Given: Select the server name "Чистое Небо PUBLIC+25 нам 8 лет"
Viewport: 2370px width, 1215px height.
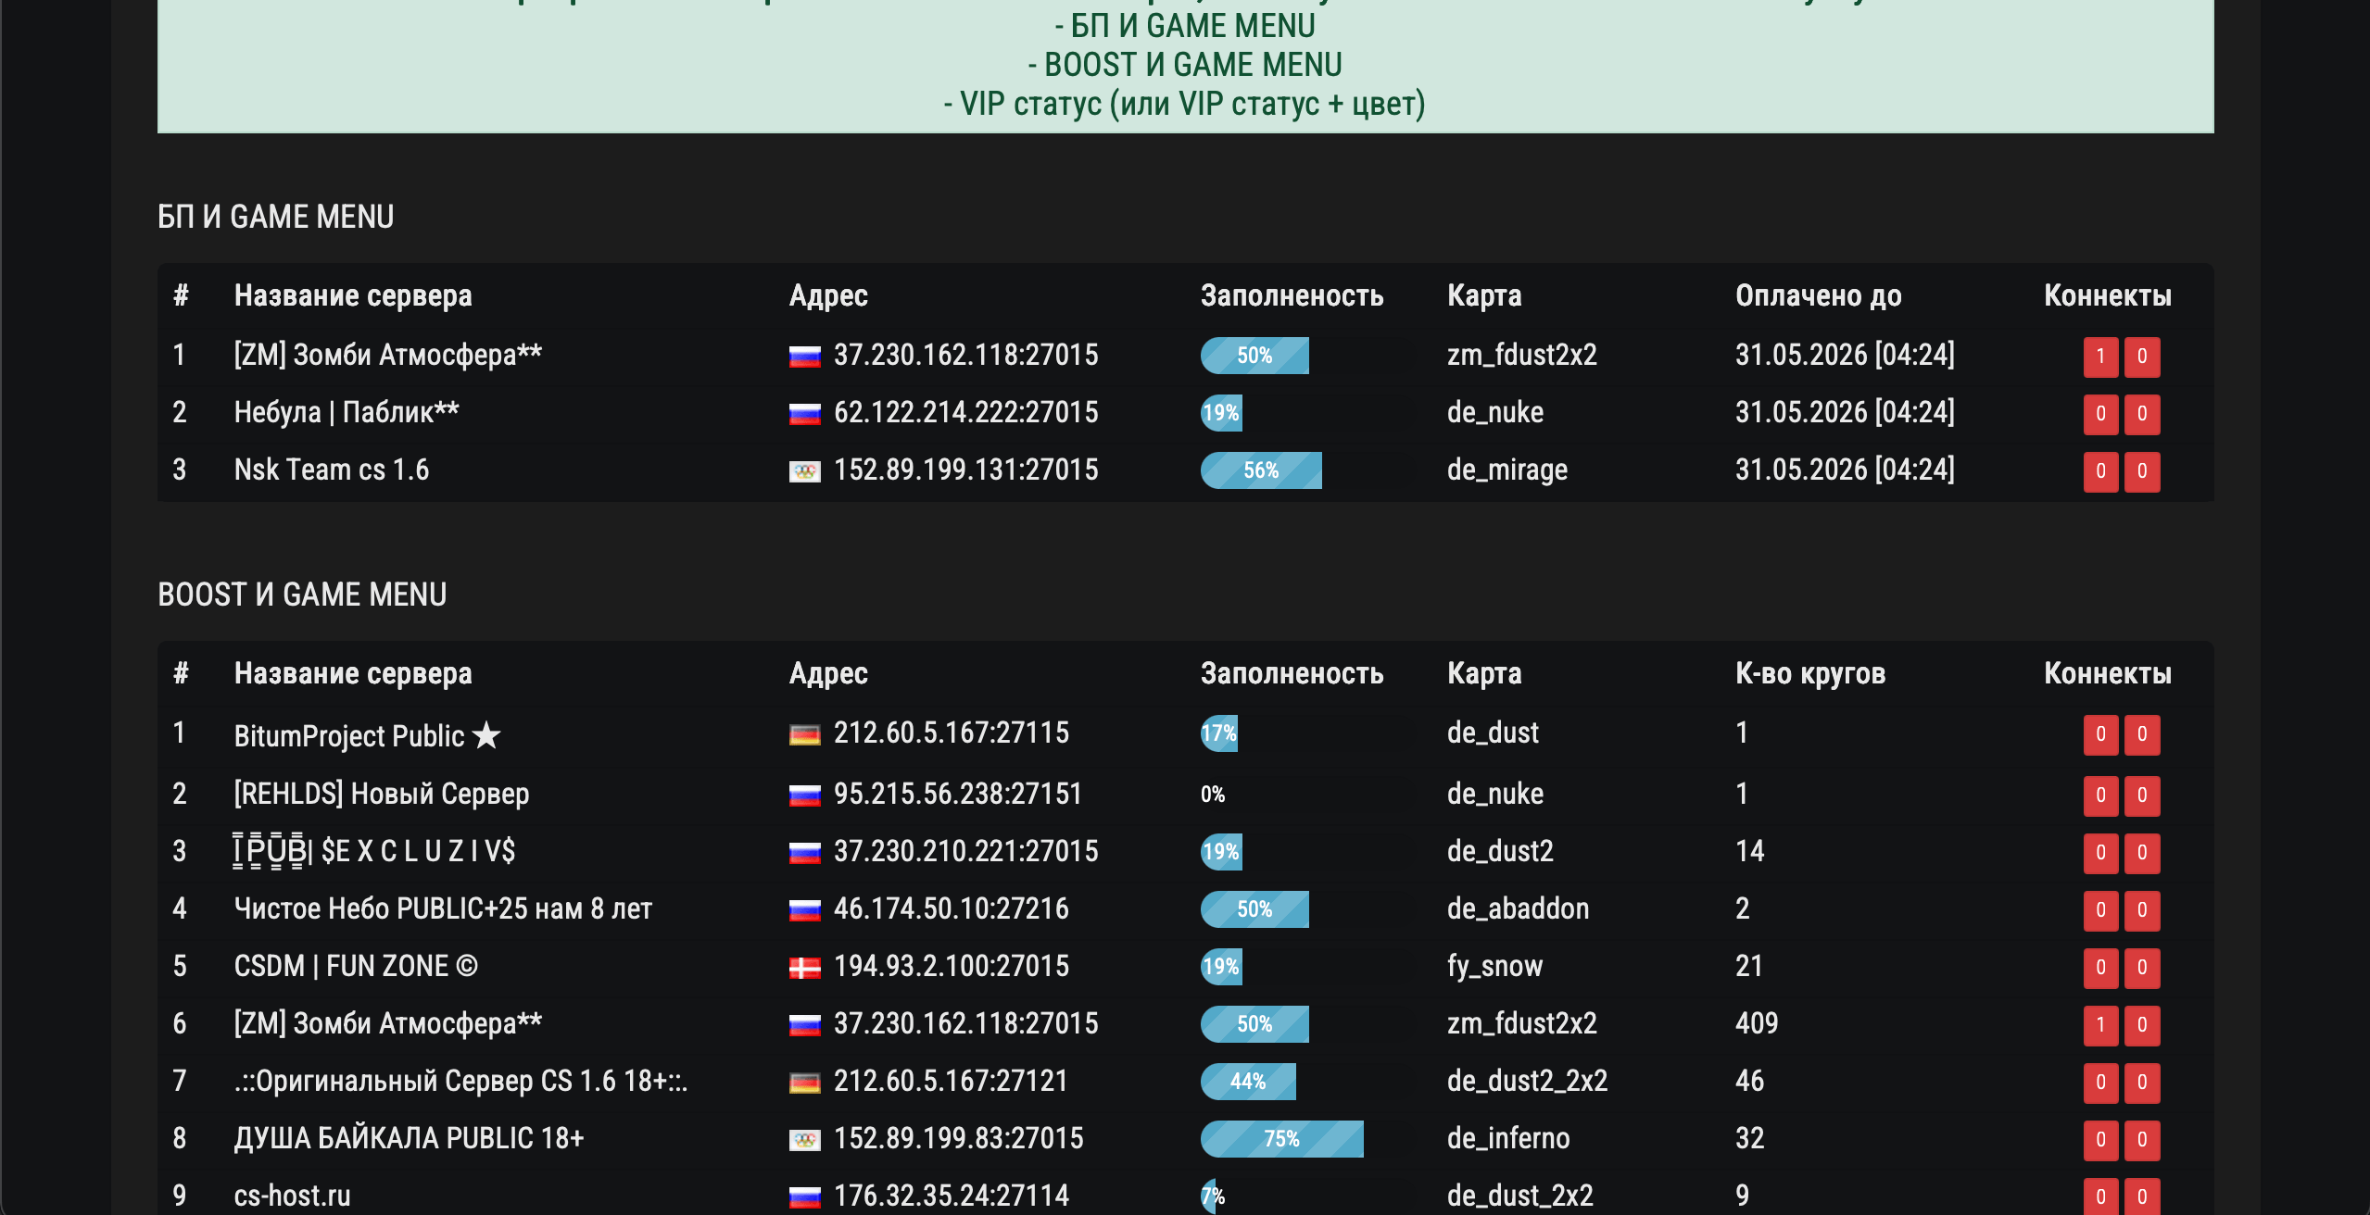Looking at the screenshot, I should pos(443,908).
